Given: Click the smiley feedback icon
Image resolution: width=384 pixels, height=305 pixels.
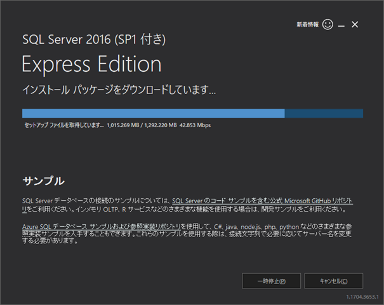Looking at the screenshot, I should (x=328, y=25).
